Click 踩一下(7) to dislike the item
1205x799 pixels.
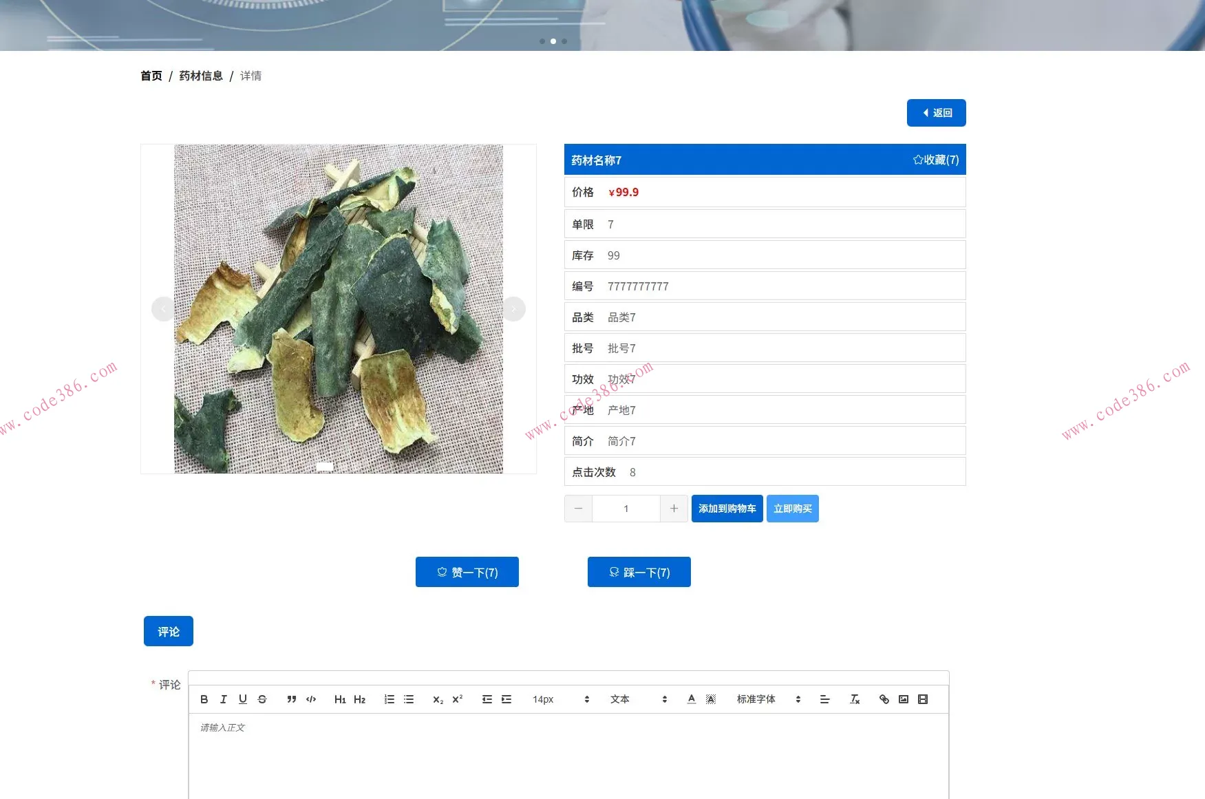[639, 572]
